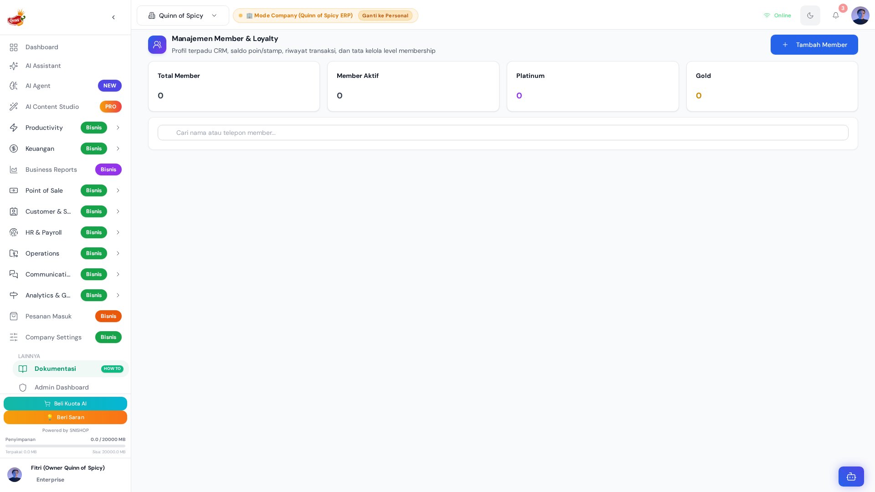Click the Mode Company status label
Viewport: 875px width, 492px height.
coord(299,15)
